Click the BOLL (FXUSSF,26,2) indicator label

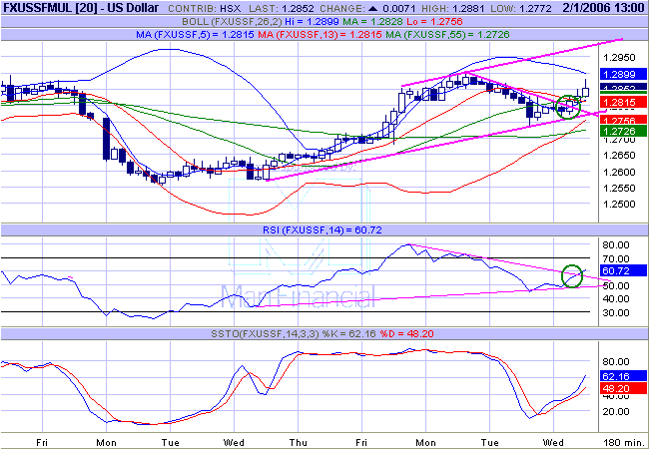235,22
